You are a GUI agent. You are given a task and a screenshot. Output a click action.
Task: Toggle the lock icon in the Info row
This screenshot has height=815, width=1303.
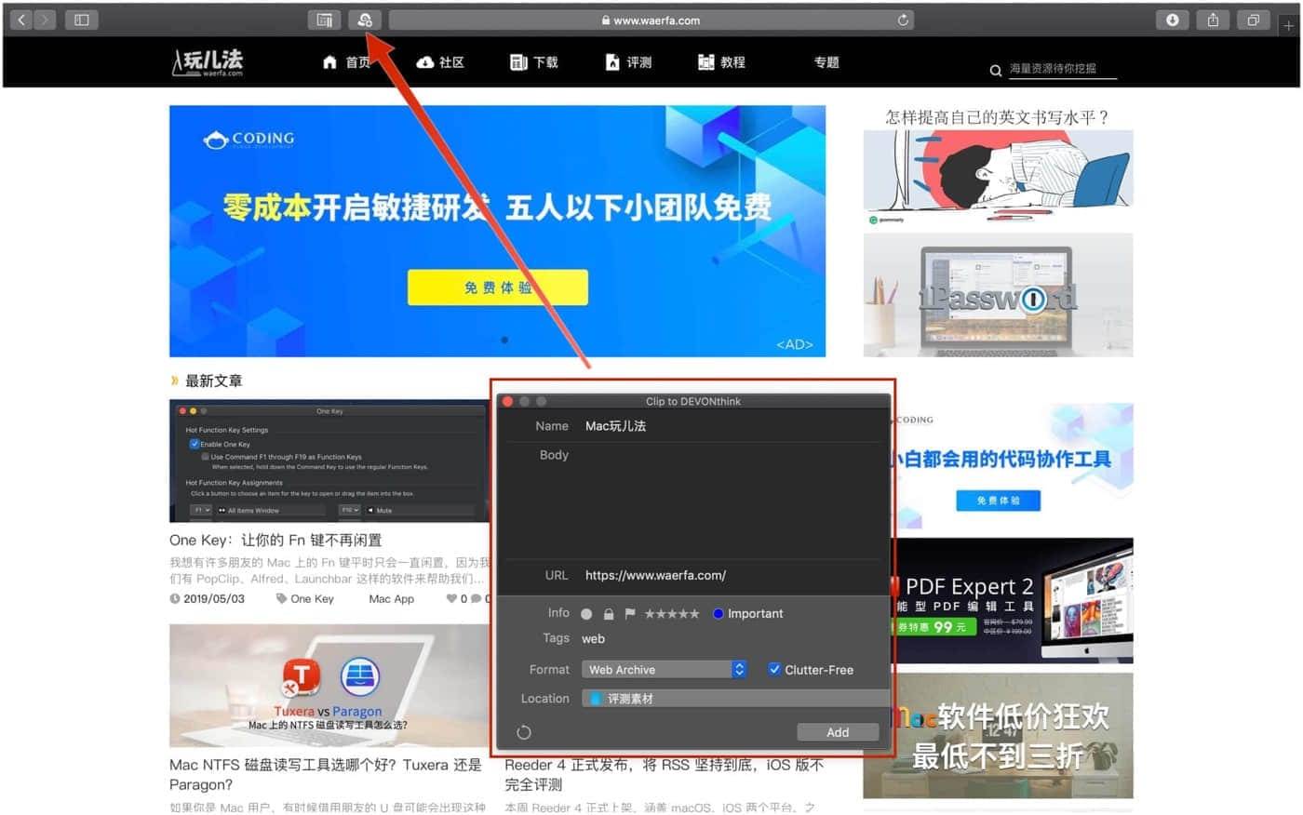point(609,614)
